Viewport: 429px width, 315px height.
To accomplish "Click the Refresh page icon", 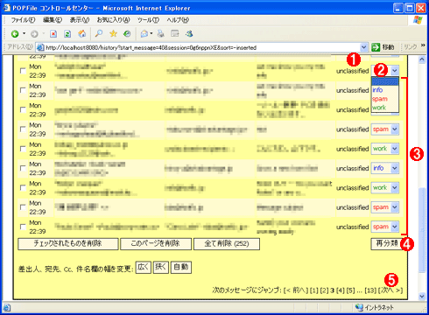I will pyautogui.click(x=67, y=34).
